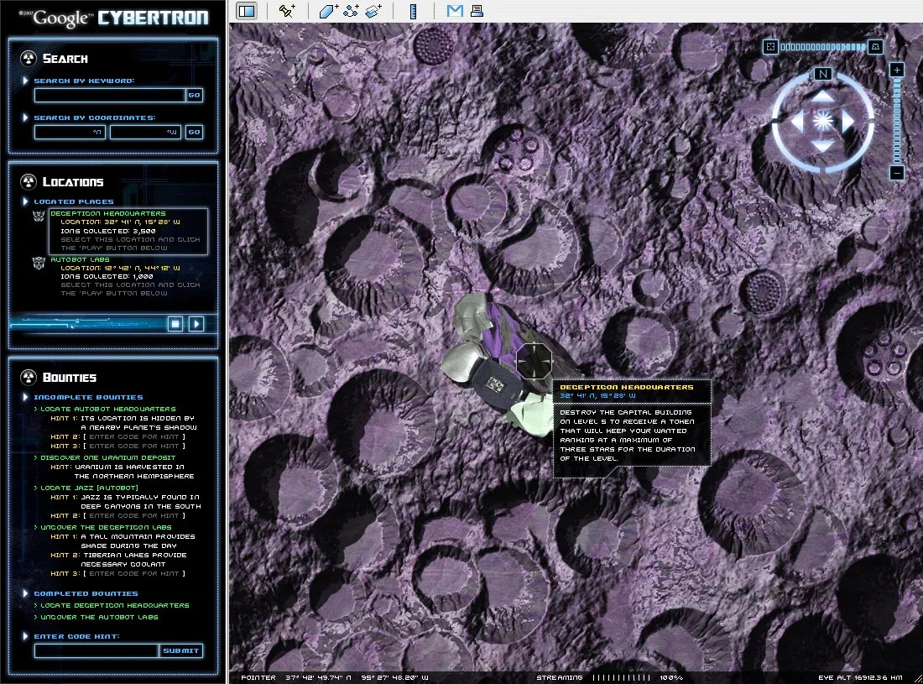The image size is (923, 684).
Task: Click the tilt slider right end icon
Action: 875,46
